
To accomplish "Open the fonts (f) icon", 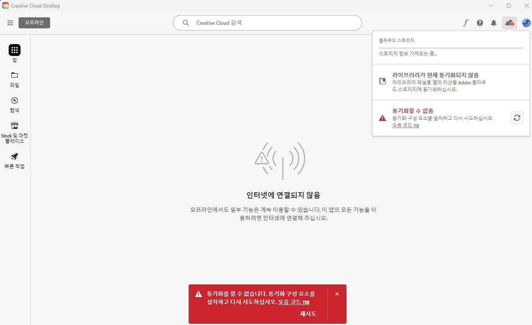I will click(x=465, y=23).
